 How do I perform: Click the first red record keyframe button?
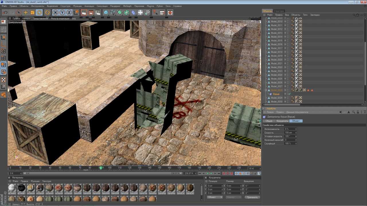pos(224,173)
